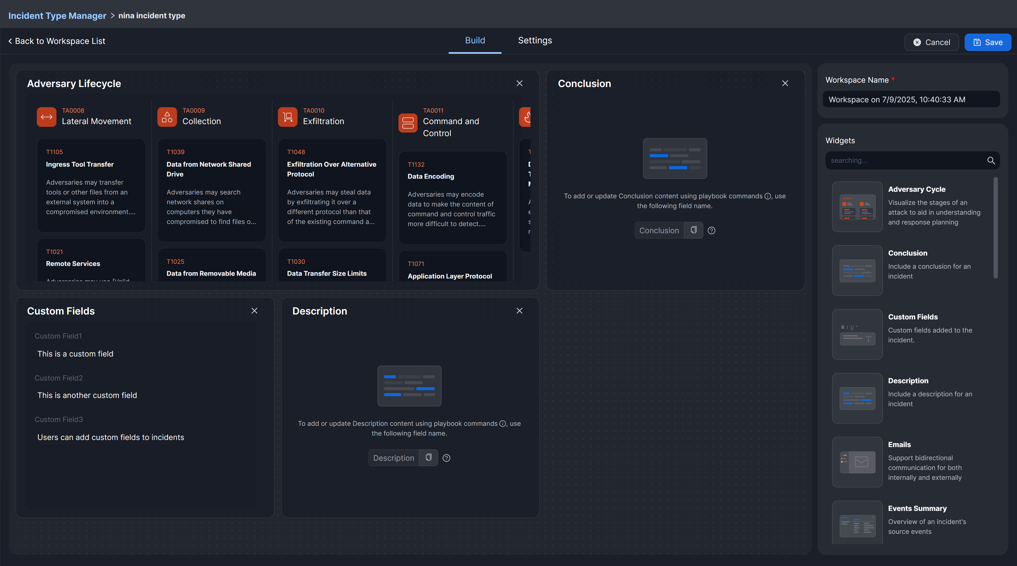This screenshot has height=566, width=1017.
Task: Remove the Adversary Lifecycle widget
Action: point(520,83)
